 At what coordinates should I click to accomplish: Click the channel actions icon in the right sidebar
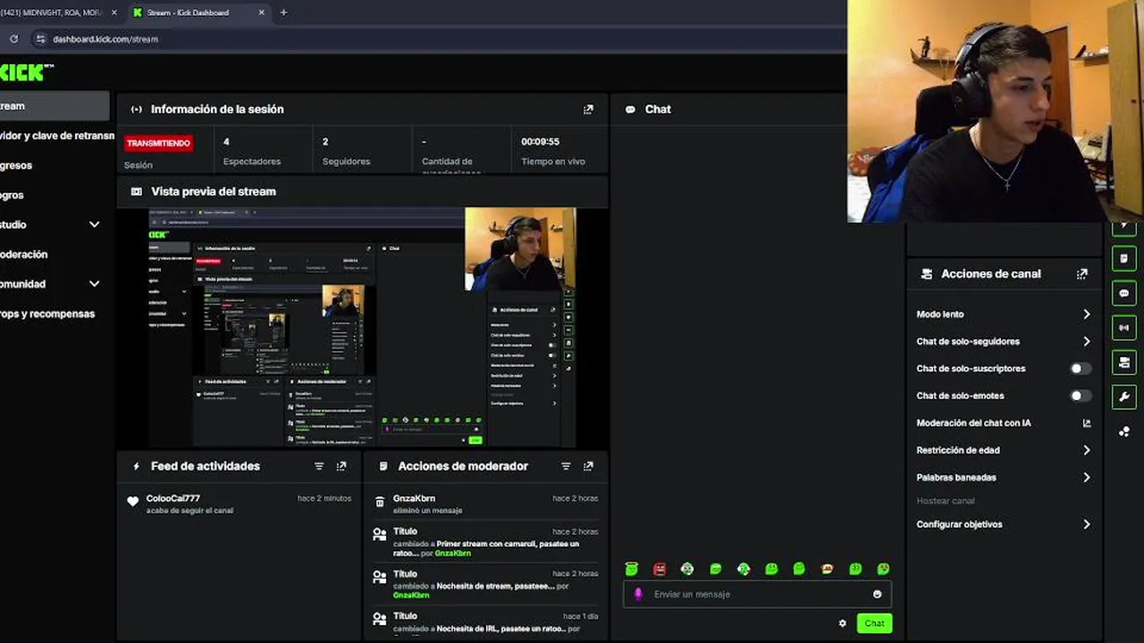[x=1123, y=363]
